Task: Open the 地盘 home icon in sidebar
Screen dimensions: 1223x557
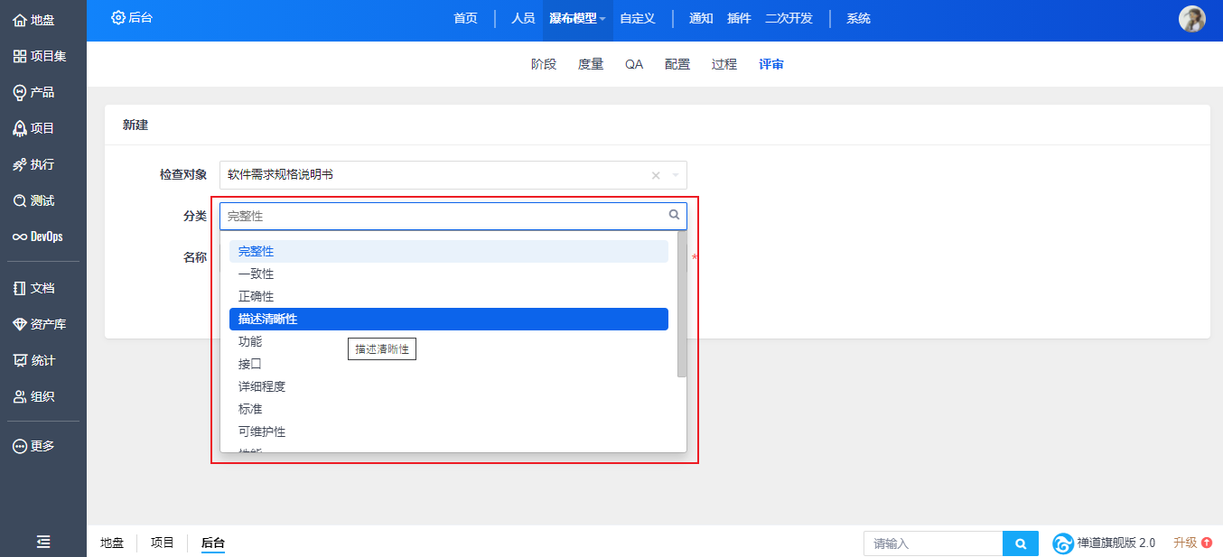Action: (x=20, y=20)
